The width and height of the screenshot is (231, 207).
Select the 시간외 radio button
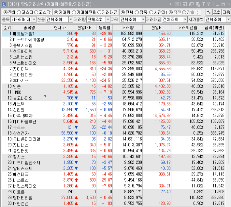(x=151, y=12)
